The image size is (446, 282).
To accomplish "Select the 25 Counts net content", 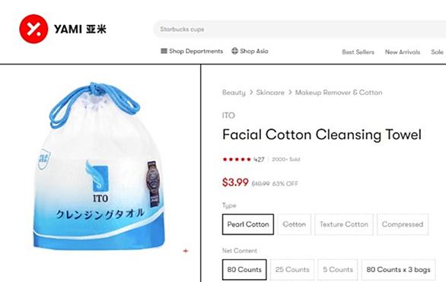I will 292,270.
